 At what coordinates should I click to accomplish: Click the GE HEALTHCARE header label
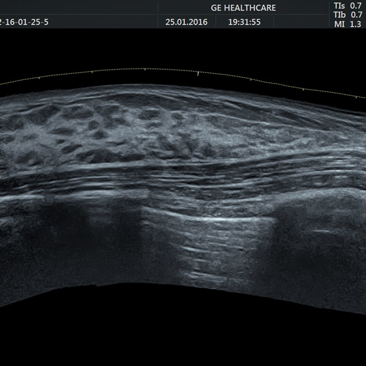243,8
